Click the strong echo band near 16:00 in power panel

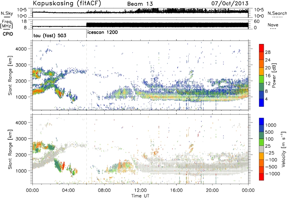(176, 98)
